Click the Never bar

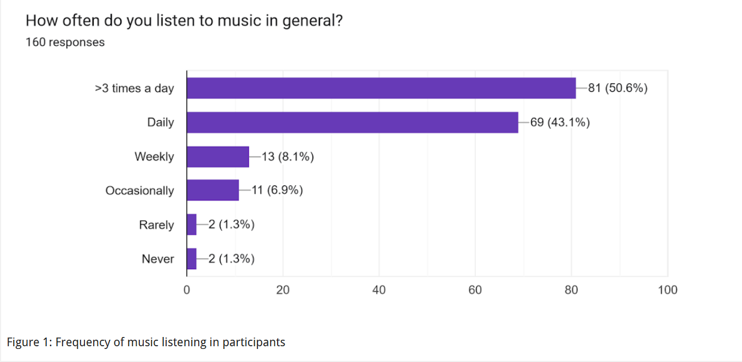[192, 259]
